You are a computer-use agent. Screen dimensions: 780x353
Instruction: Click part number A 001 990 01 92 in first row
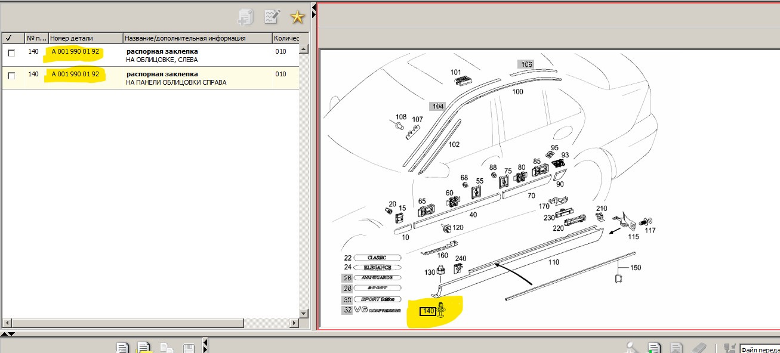click(x=76, y=52)
